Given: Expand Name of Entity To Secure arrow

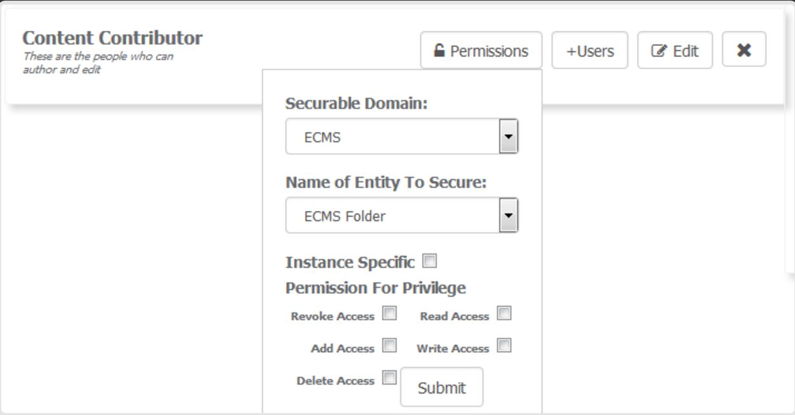Looking at the screenshot, I should (509, 215).
